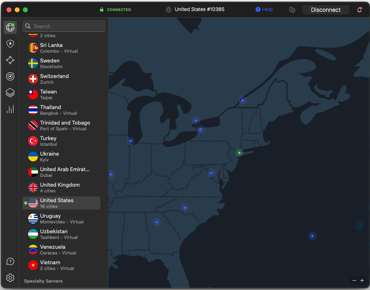This screenshot has height=290, width=370.
Task: Click the Atlanta map pin in the south
Action: 157,222
